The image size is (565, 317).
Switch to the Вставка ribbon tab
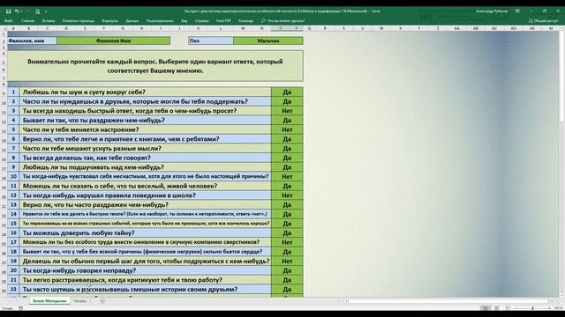[x=49, y=21]
